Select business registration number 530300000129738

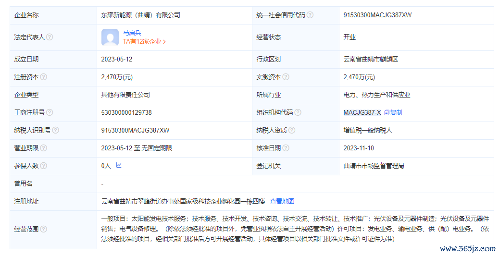(126, 112)
